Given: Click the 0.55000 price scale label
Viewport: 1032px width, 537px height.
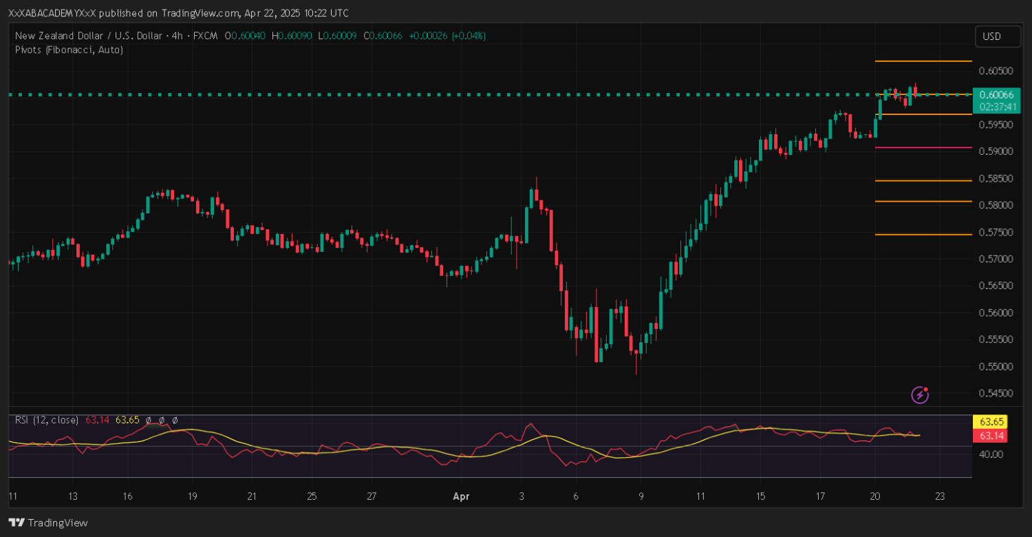Looking at the screenshot, I should click(x=996, y=366).
